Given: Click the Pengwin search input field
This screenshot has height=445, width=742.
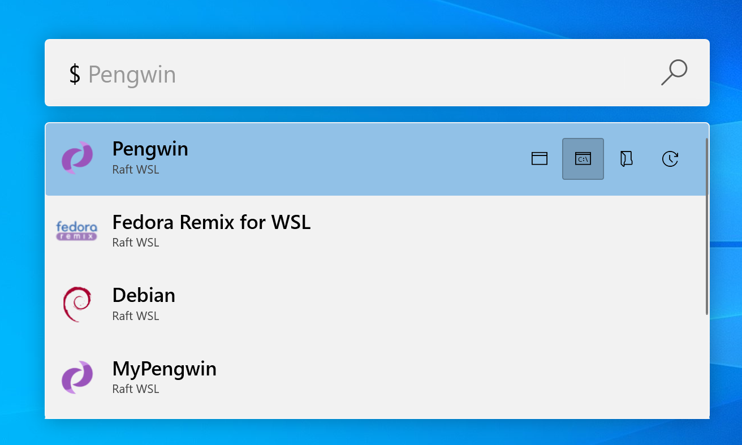Looking at the screenshot, I should 377,72.
